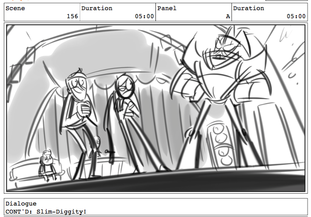Viewport: 311px width, 217px height.
Task: Select the panel duration value 05:00
Action: (296, 16)
